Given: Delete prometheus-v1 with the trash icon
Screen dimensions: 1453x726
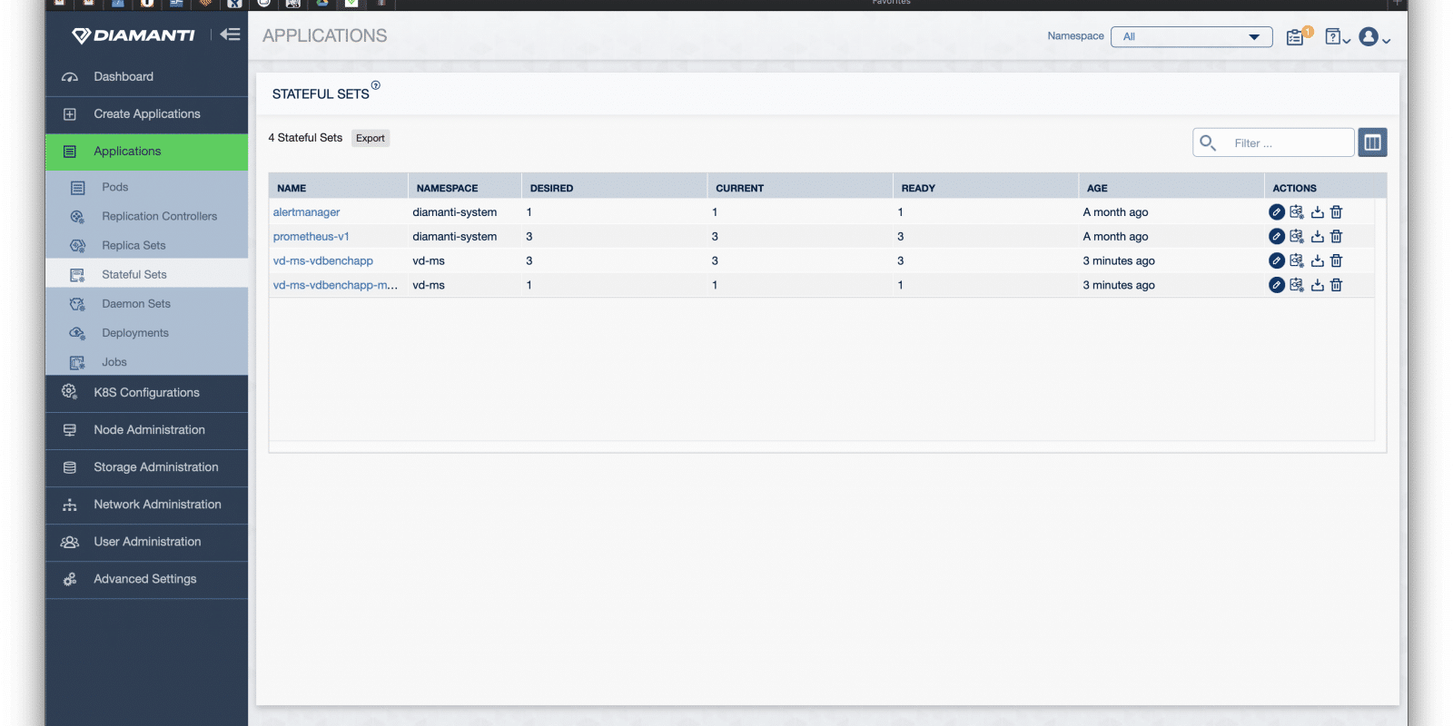Looking at the screenshot, I should coord(1336,236).
